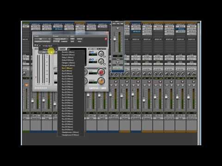Image resolution: width=222 pixels, height=166 pixels.
Task: Toggle the small round button beside lower grey knob
Action: (x=105, y=65)
